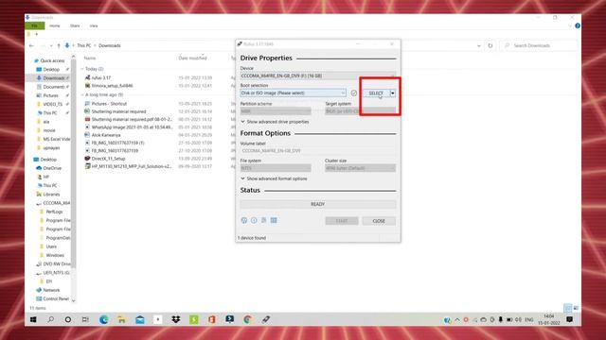The height and width of the screenshot is (340, 606).
Task: Show the Rufus log icon
Action: coord(274,220)
